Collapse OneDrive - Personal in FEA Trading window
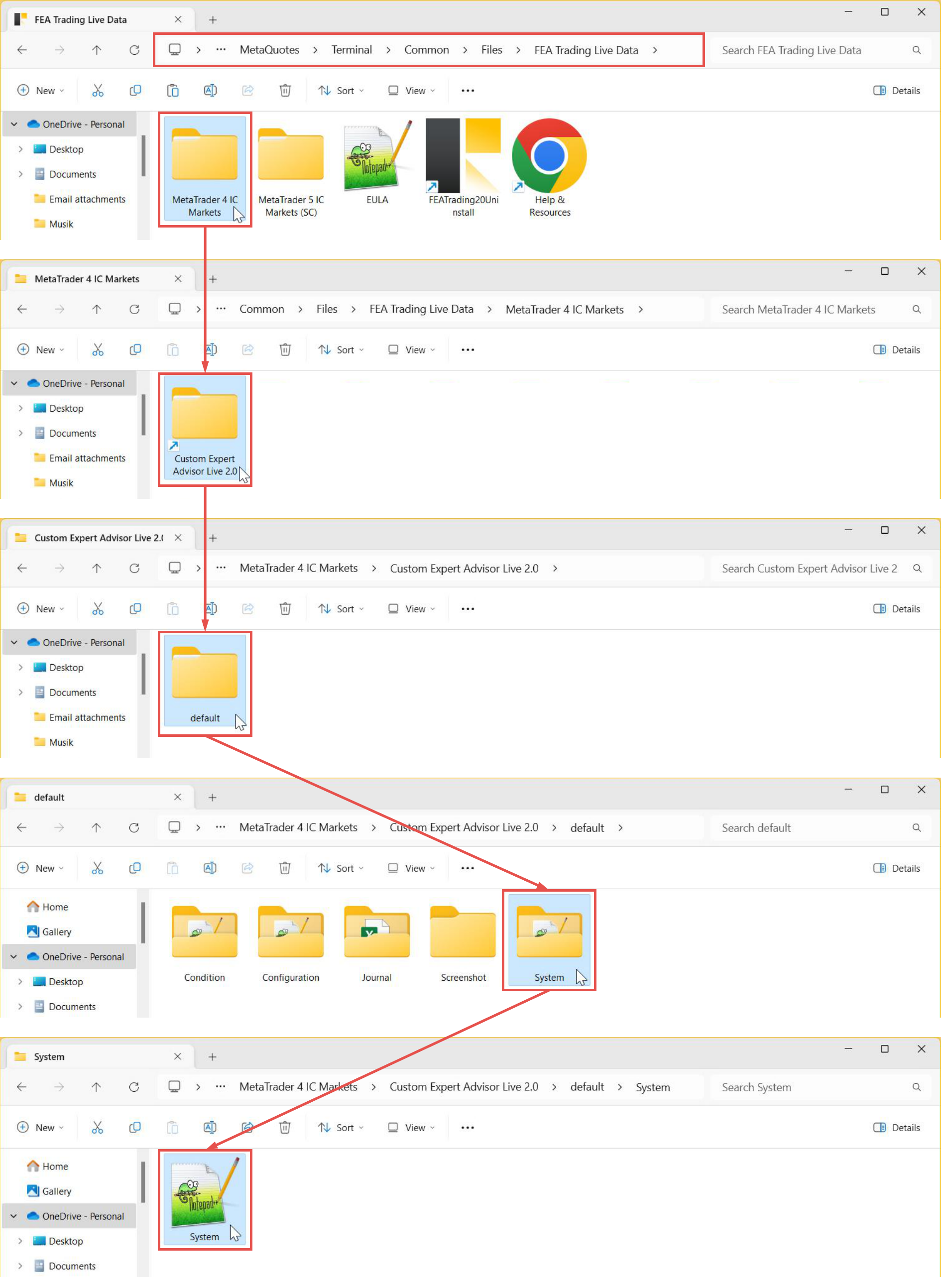The width and height of the screenshot is (941, 1277). coord(14,124)
